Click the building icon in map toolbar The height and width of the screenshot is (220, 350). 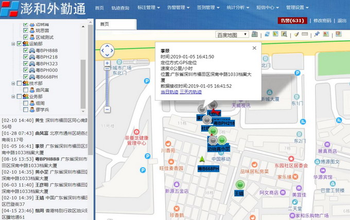pyautogui.click(x=254, y=34)
